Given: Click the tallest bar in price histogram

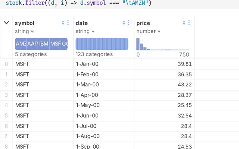Looking at the screenshot, I should 138,44.
